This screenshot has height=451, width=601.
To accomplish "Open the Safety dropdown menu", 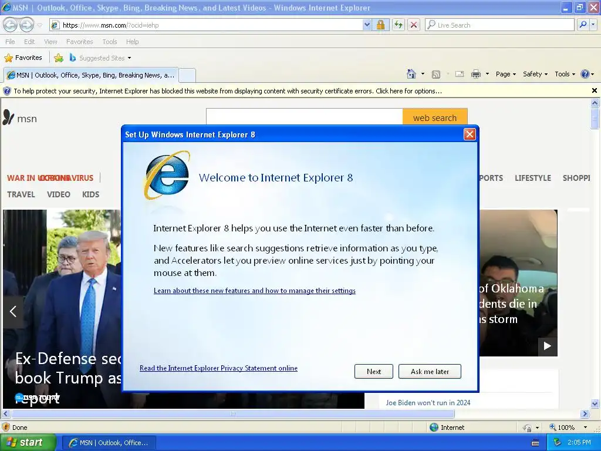I will [x=535, y=74].
